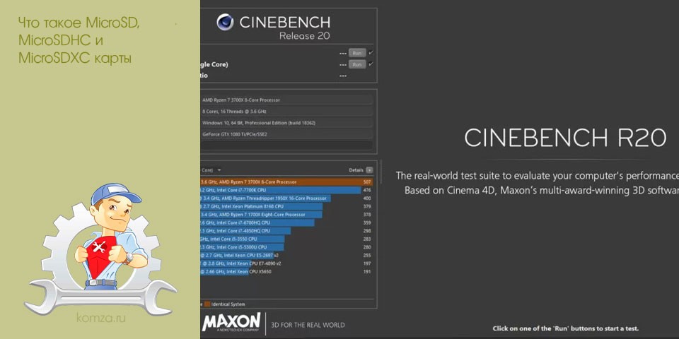The image size is (679, 339).
Task: Click the komza.ru site label
Action: 101,319
